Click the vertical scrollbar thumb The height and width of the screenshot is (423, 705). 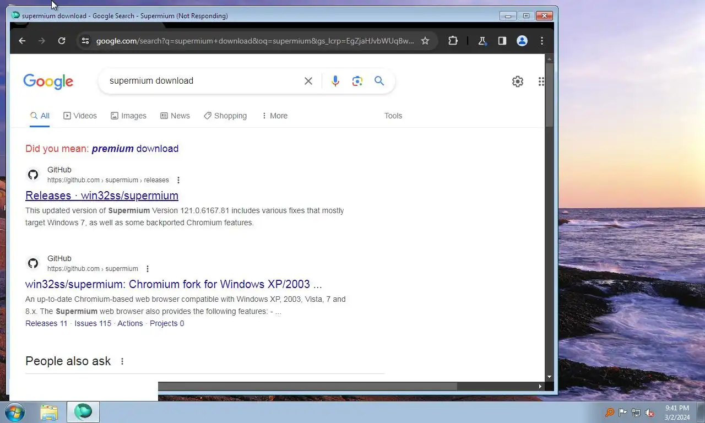click(549, 95)
